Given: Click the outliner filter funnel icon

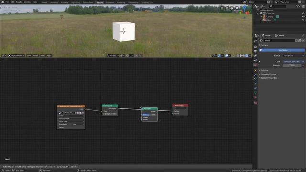Looking at the screenshot, I should 298,6.
